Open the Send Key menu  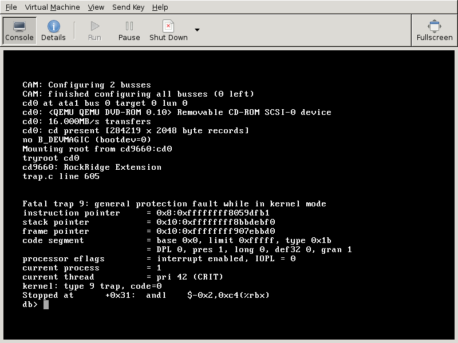coord(128,7)
